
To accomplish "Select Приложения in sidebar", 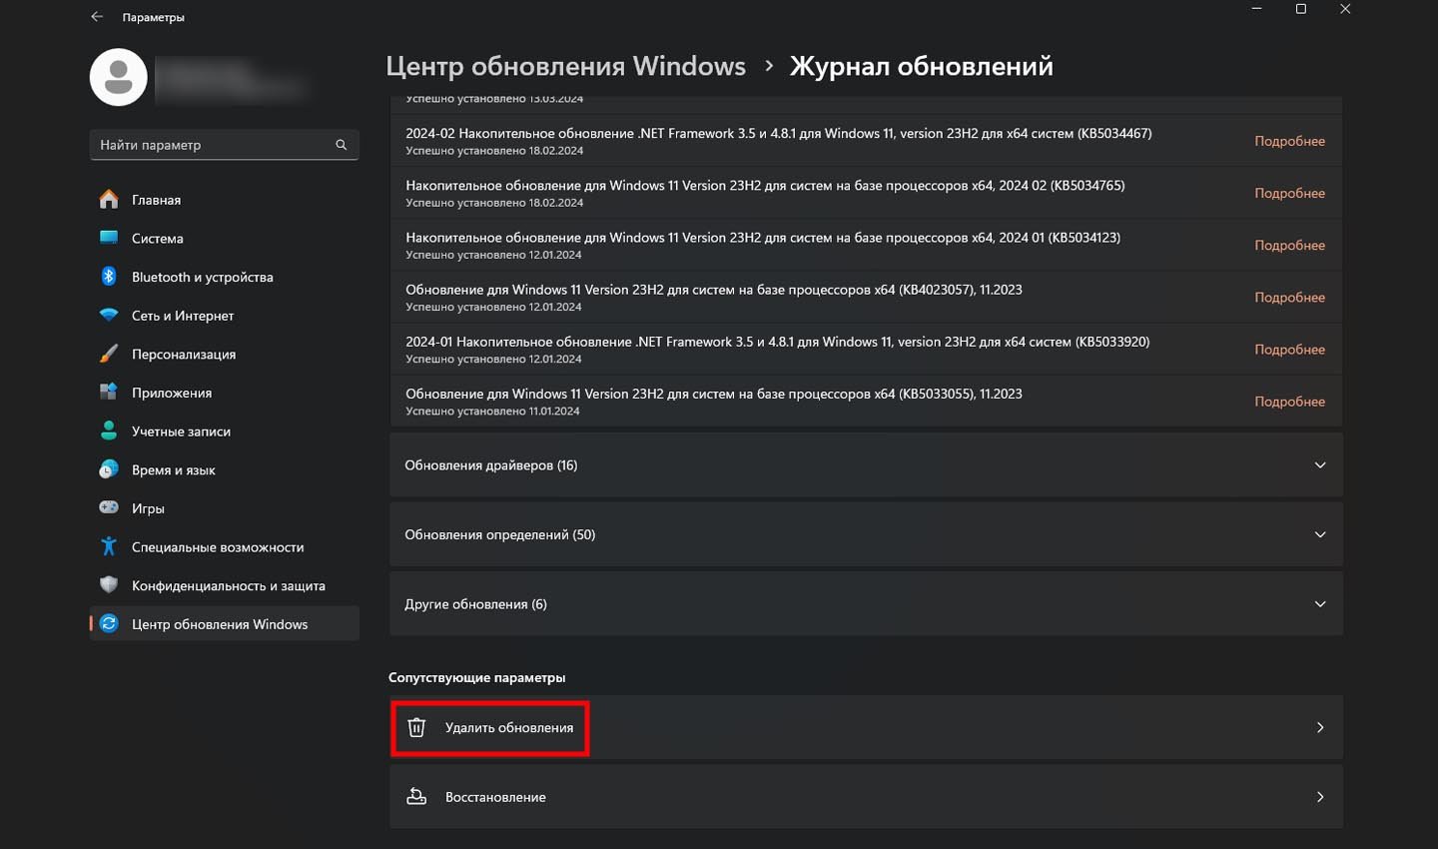I will point(224,393).
